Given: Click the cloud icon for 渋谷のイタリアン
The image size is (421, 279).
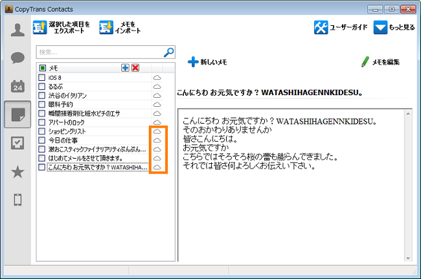Looking at the screenshot, I should pos(157,96).
